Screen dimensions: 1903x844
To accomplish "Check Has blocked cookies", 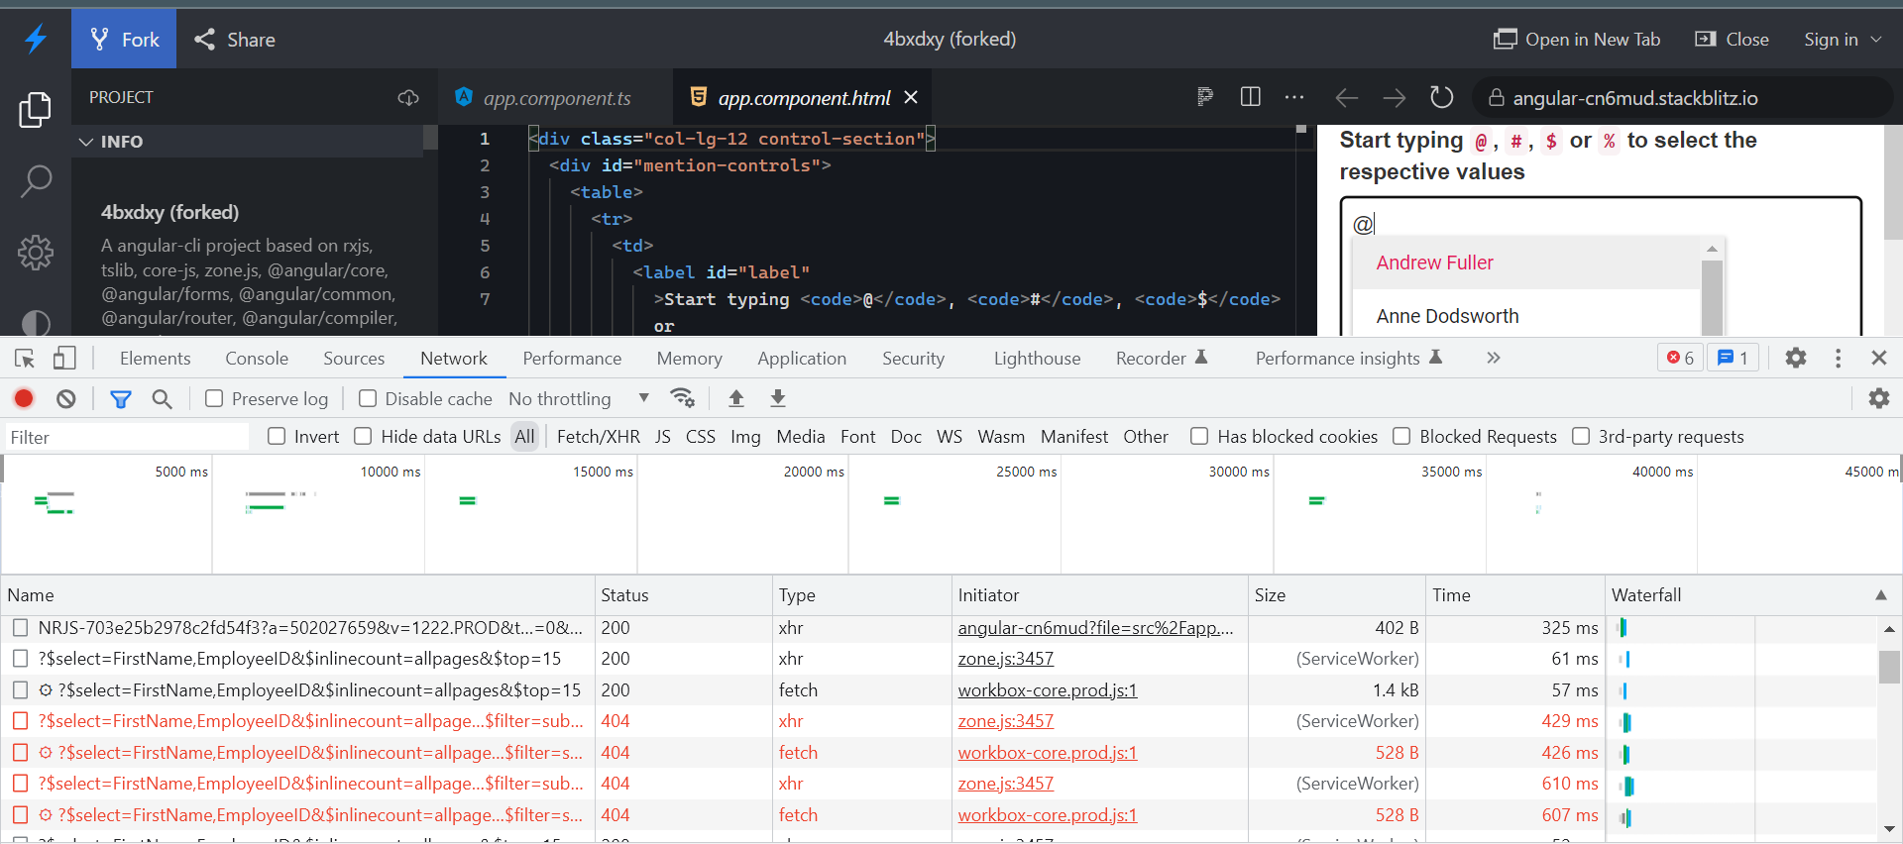I will 1199,436.
